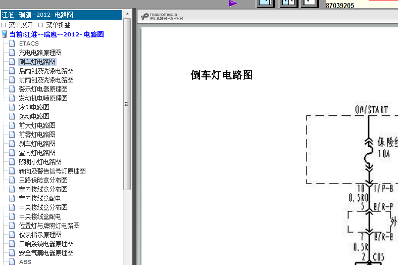Click document icon next to 充电电路原理图
398x265 pixels.
[x=12, y=53]
